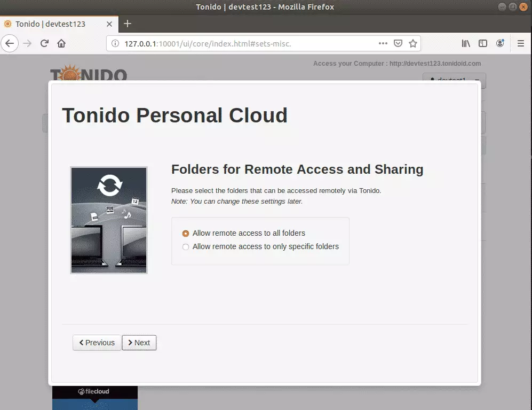
Task: Select the Tonido | devtest123 tab
Action: (x=59, y=24)
